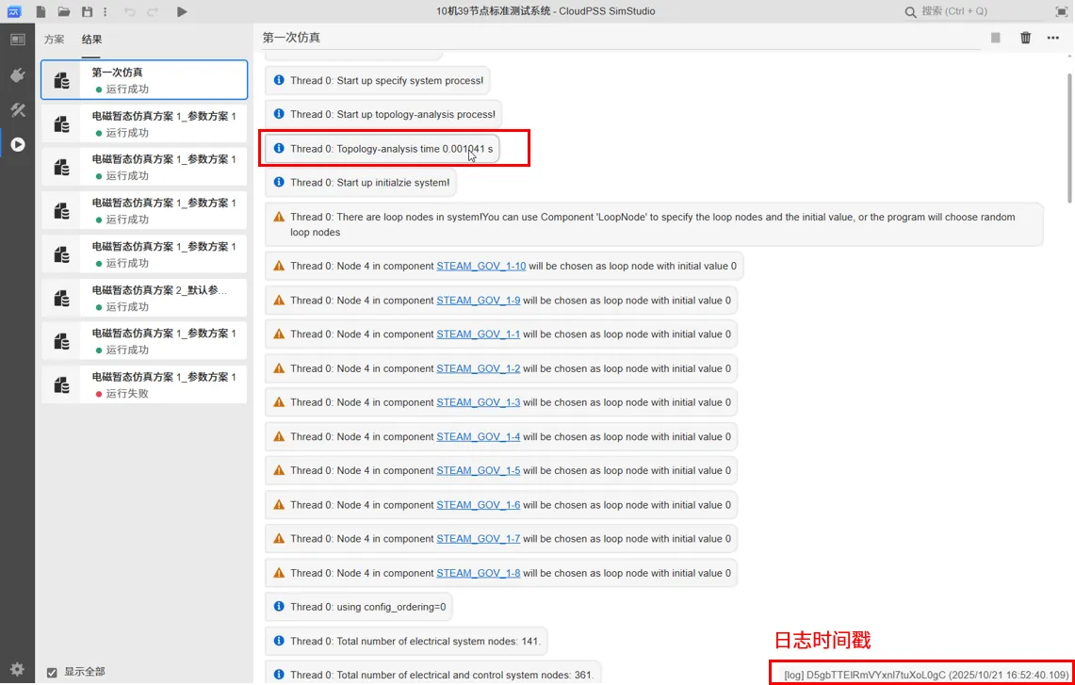Image resolution: width=1075 pixels, height=685 pixels.
Task: Select the failed 运行失败 result entry
Action: point(144,384)
